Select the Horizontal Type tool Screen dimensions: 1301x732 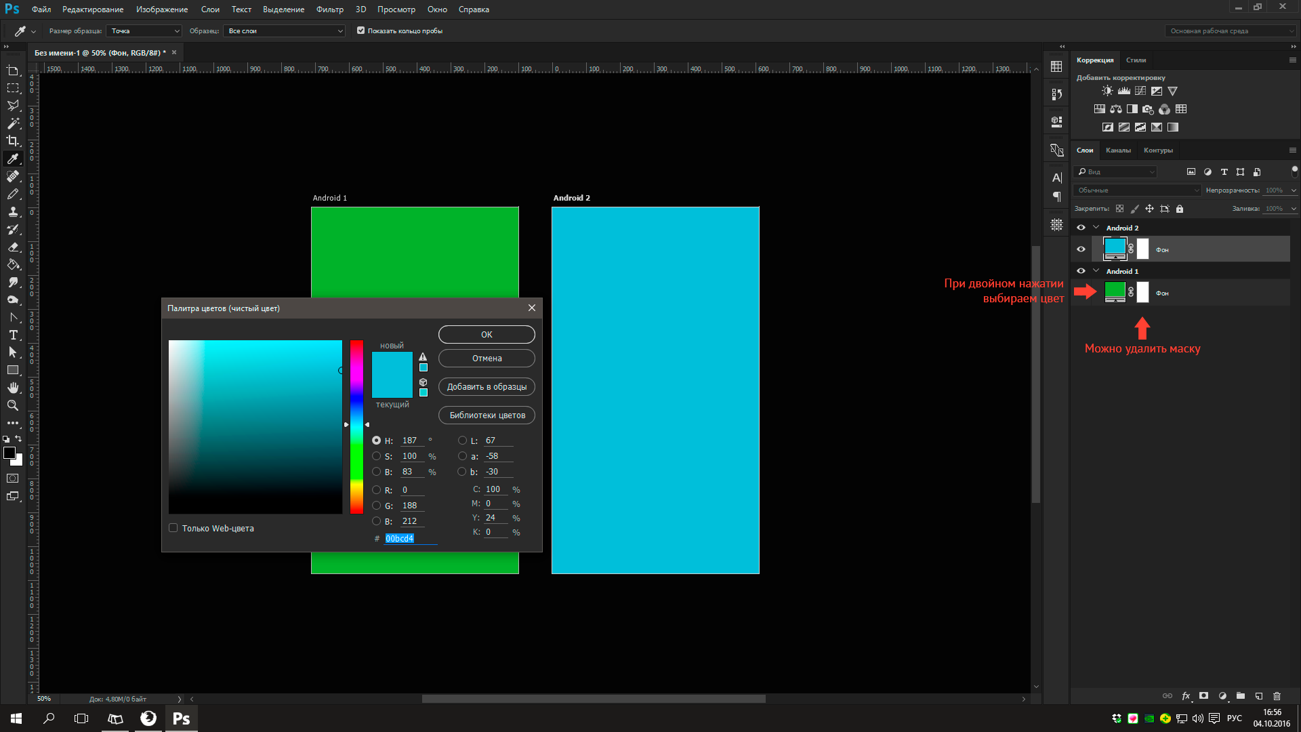click(x=13, y=335)
